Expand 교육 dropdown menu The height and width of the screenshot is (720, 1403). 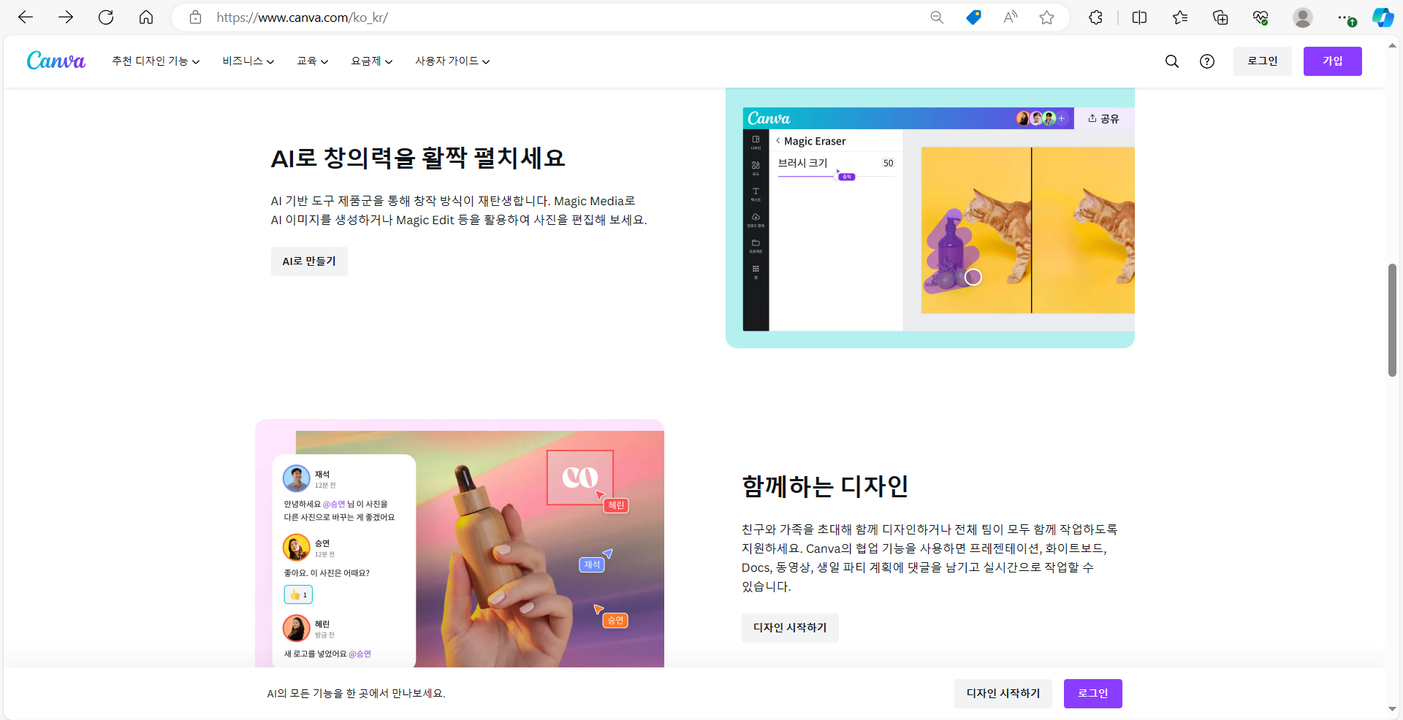pyautogui.click(x=313, y=61)
